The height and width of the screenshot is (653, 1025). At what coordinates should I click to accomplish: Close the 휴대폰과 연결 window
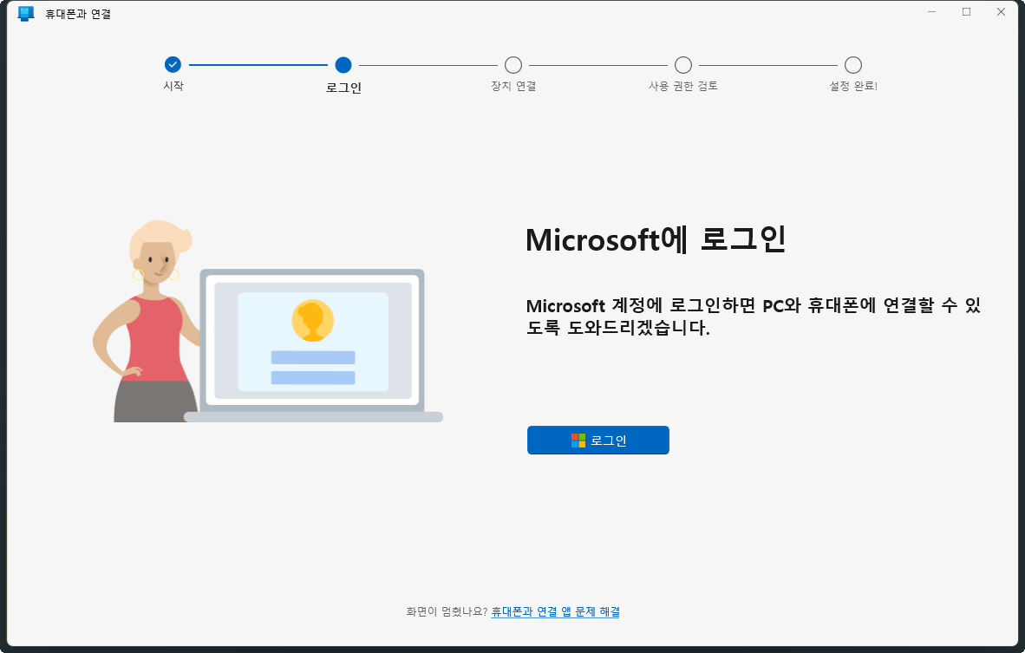click(1001, 12)
